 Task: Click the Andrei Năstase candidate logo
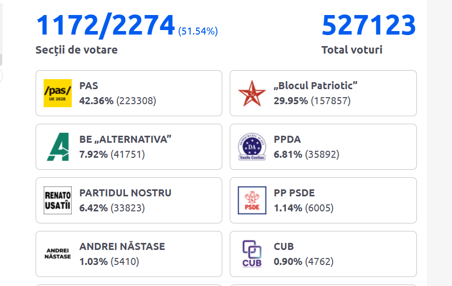pos(58,254)
